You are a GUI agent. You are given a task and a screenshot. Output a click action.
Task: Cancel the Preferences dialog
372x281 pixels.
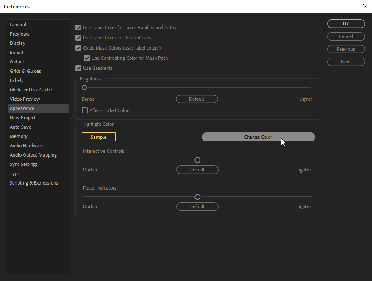(x=346, y=36)
